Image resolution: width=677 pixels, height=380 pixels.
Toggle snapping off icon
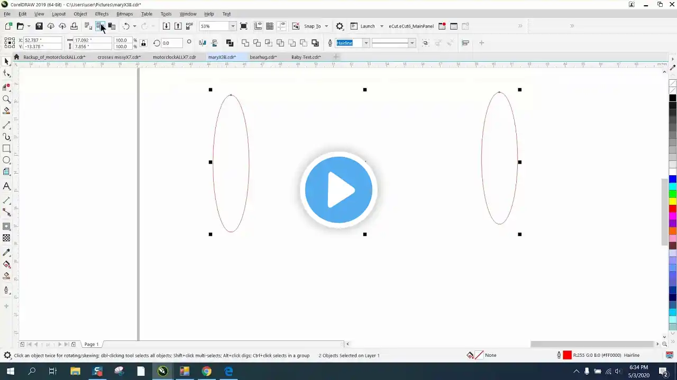pyautogui.click(x=296, y=26)
